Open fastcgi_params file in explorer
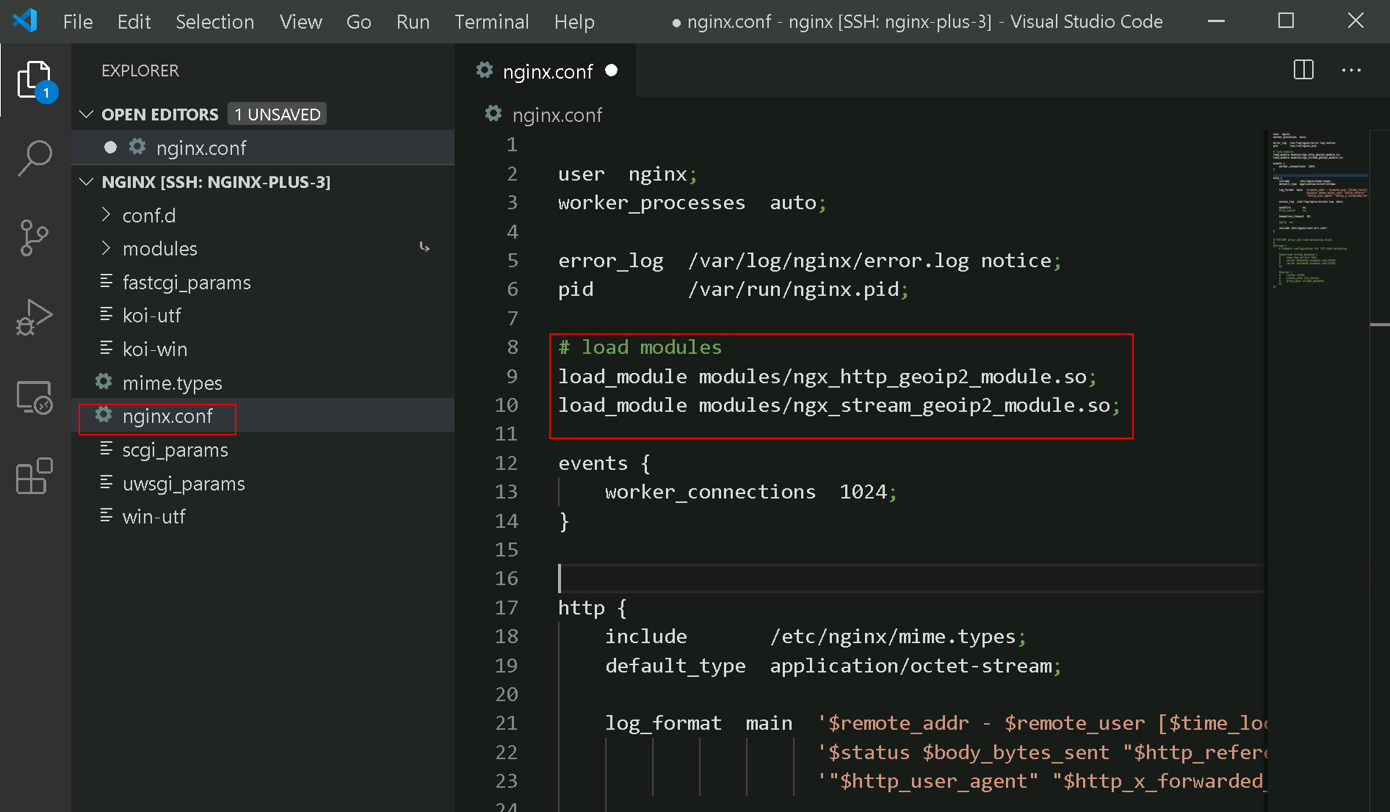The height and width of the screenshot is (812, 1390). coord(263,282)
